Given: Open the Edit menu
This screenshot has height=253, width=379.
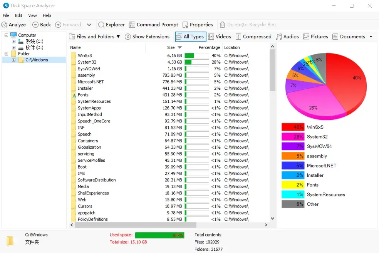Looking at the screenshot, I should [18, 15].
